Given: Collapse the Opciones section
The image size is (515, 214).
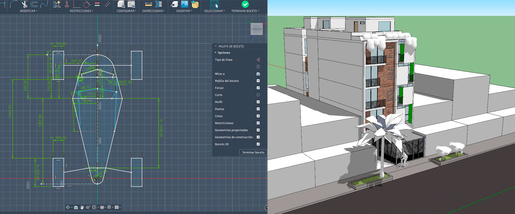Looking at the screenshot, I should coord(216,53).
